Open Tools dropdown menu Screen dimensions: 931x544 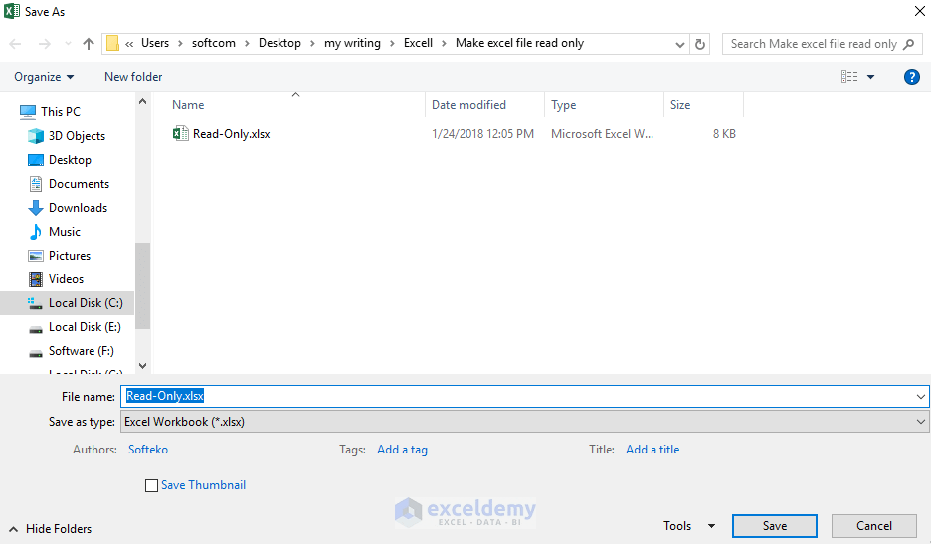click(x=688, y=525)
